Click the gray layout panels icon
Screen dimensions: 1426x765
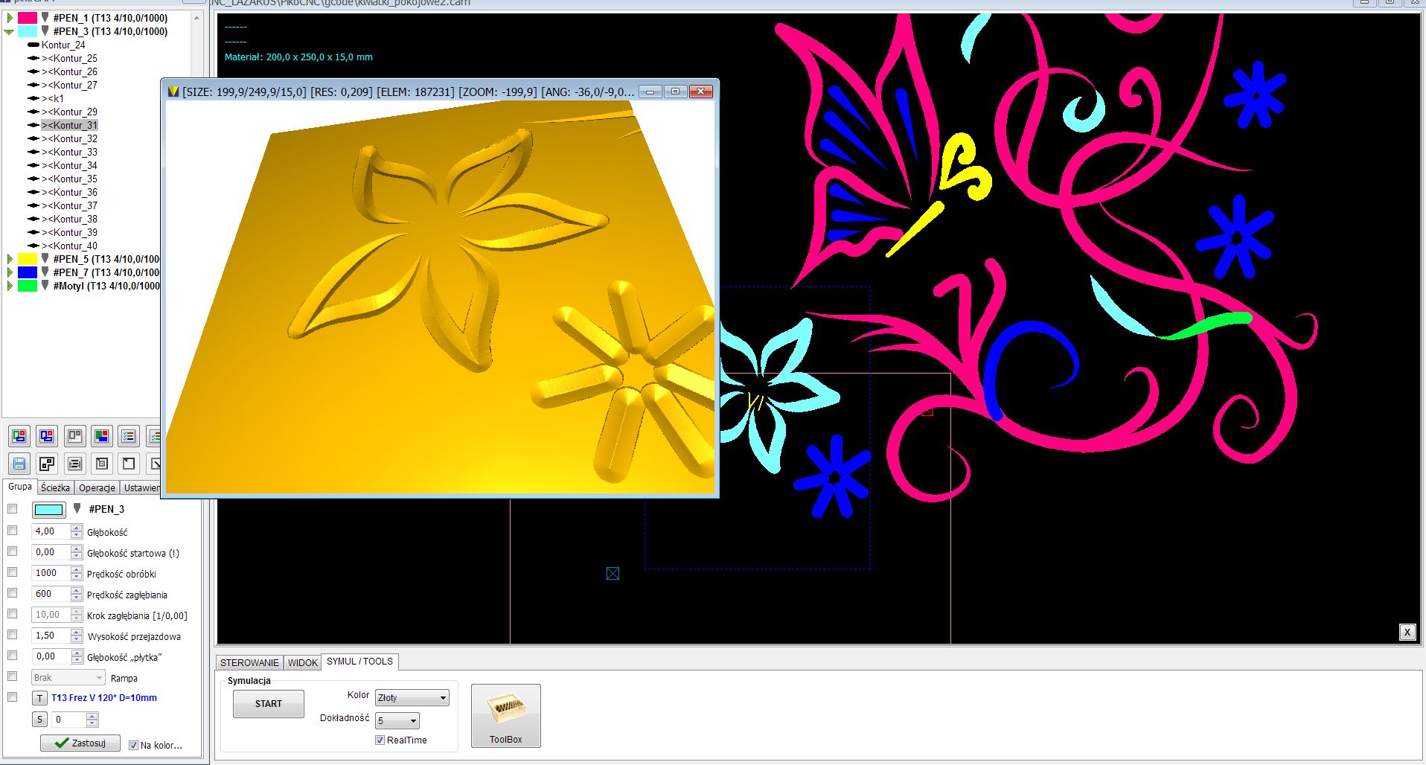pos(74,436)
